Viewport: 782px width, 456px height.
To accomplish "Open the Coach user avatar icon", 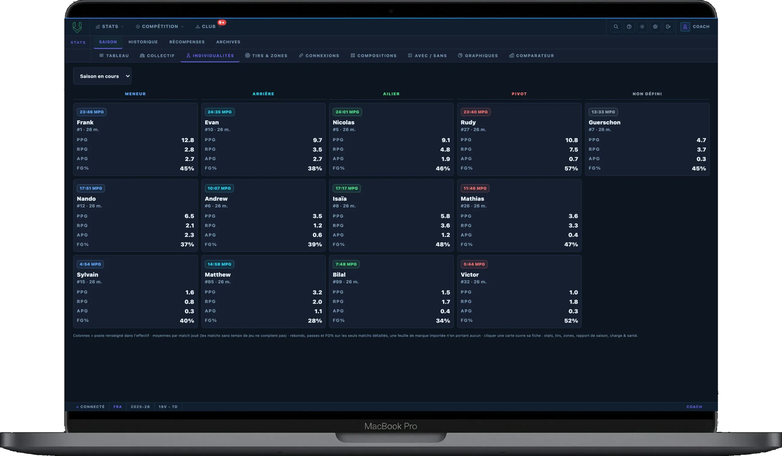I will (x=685, y=27).
